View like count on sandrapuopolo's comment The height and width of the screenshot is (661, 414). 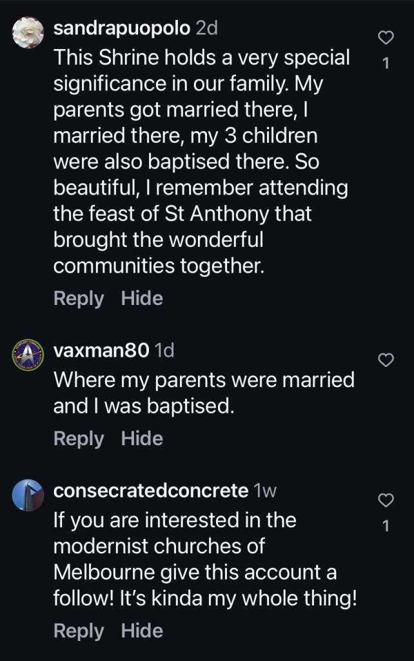pyautogui.click(x=386, y=63)
